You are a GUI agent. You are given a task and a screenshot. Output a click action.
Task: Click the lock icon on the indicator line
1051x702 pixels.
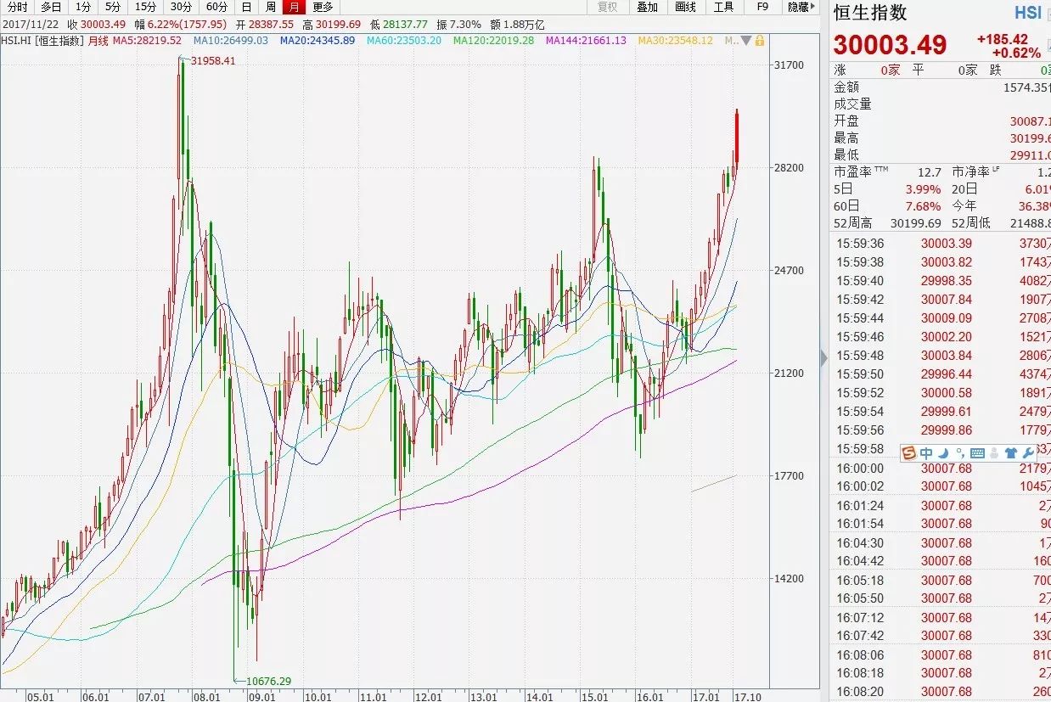pos(759,40)
